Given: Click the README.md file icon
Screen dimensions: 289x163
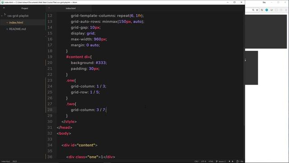Looking at the screenshot, I should 7,29.
